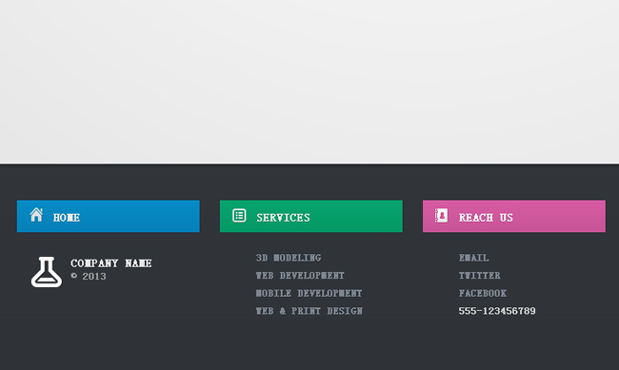This screenshot has height=370, width=619.
Task: Click the flask logo icon
Action: [47, 272]
